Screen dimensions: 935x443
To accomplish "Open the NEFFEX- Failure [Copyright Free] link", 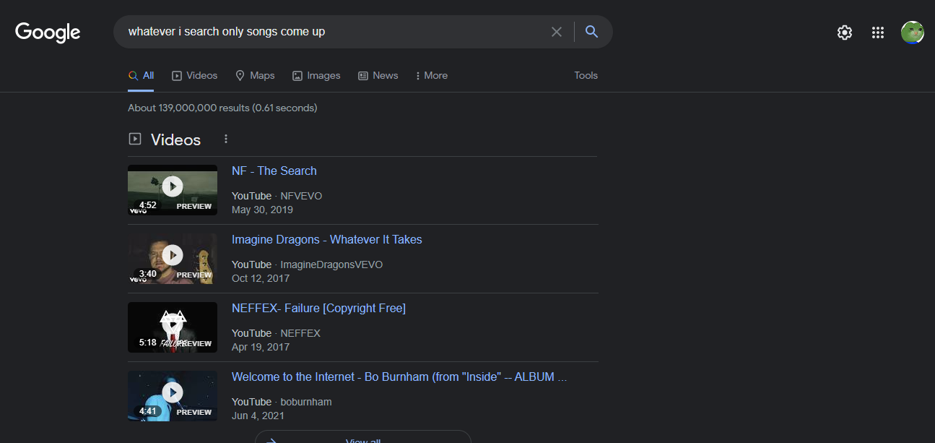I will point(318,308).
